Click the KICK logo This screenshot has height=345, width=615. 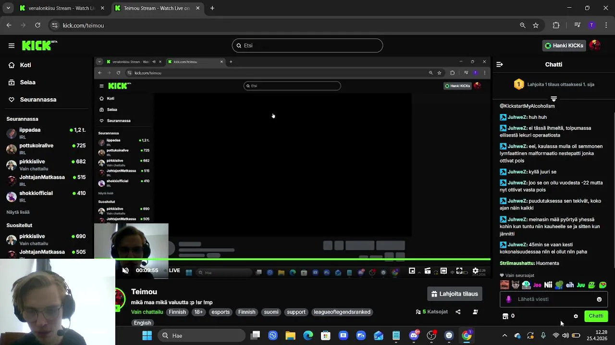(x=39, y=46)
